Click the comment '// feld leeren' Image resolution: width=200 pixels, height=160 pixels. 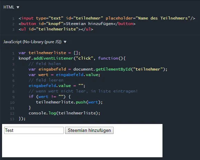click(x=46, y=80)
